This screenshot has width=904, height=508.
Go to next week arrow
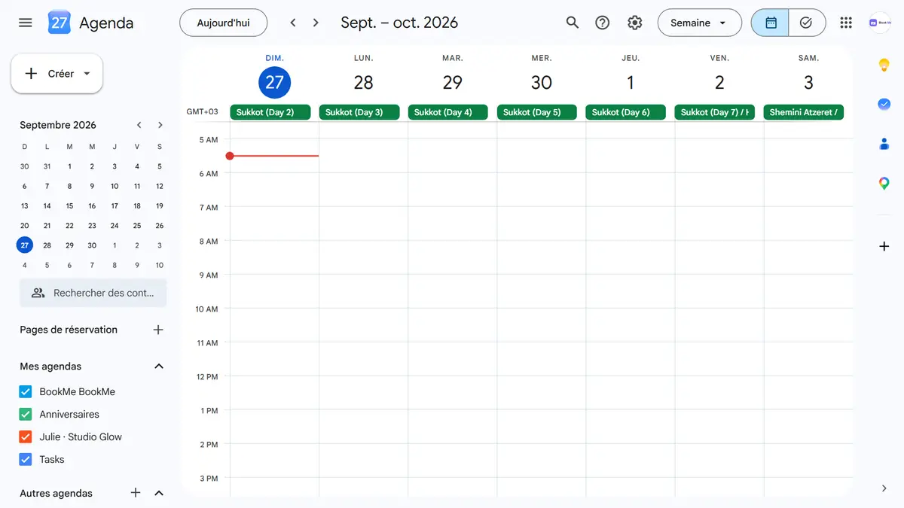click(x=316, y=23)
